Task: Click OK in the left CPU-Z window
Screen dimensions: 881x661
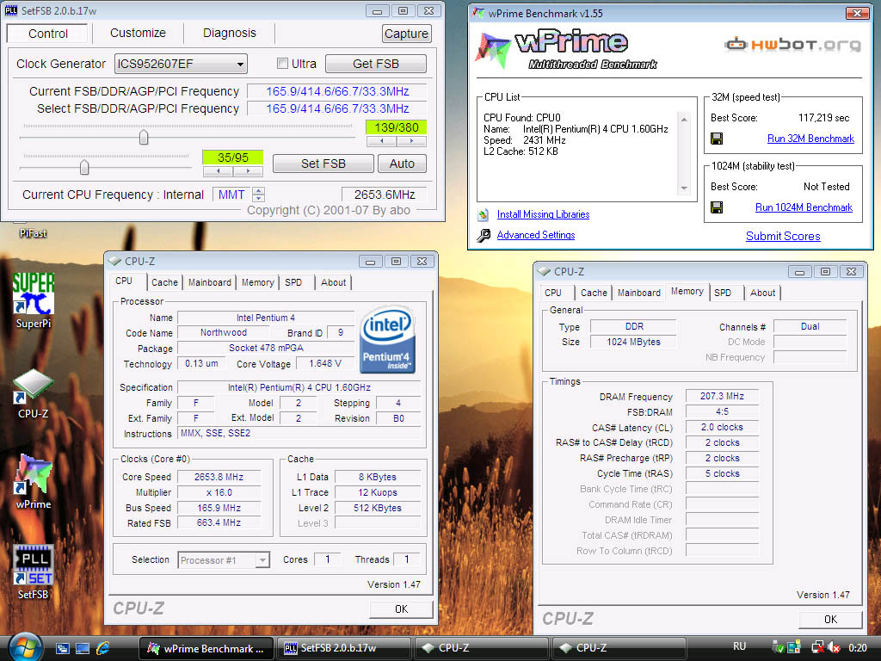Action: [x=401, y=608]
